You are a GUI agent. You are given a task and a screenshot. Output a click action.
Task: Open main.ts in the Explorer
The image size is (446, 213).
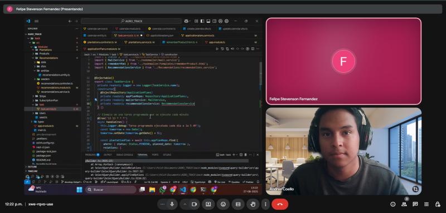(41, 130)
